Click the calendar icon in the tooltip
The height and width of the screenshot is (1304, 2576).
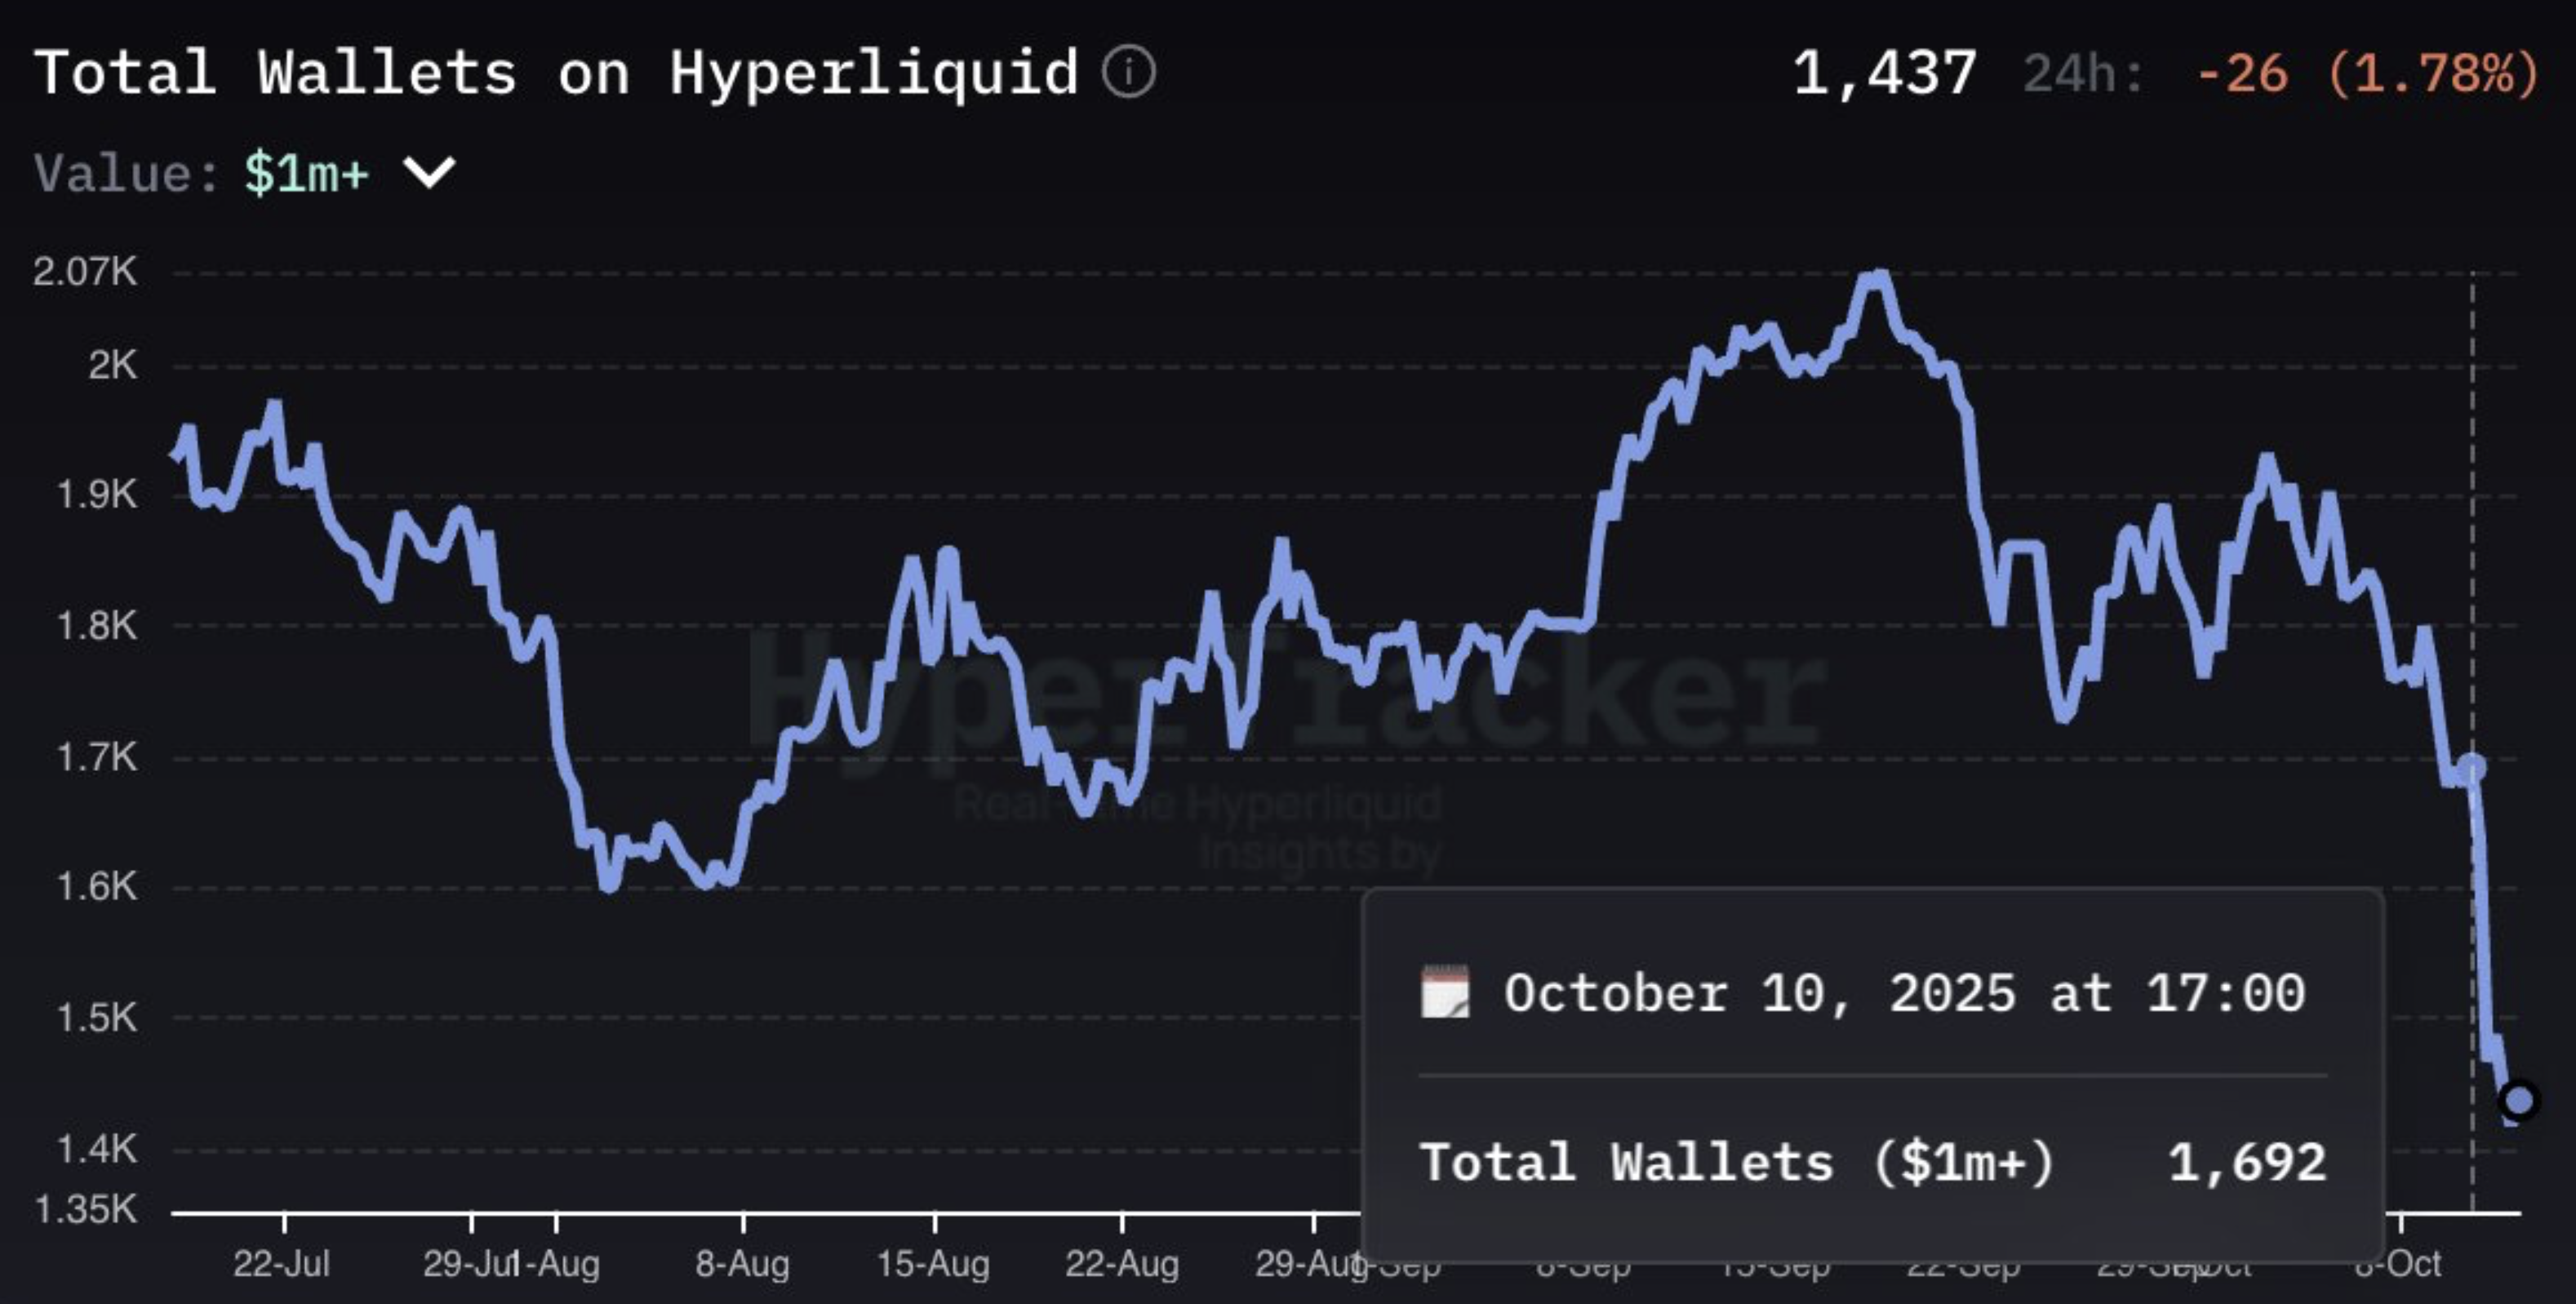tap(1445, 992)
